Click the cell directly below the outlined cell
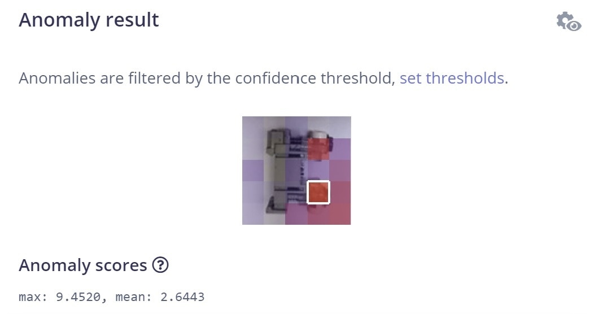 click(x=318, y=215)
